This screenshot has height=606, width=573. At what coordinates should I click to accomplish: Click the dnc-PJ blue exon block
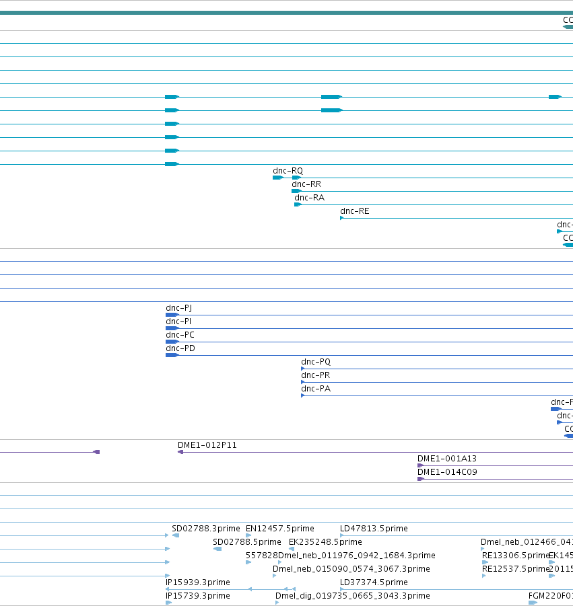[172, 315]
